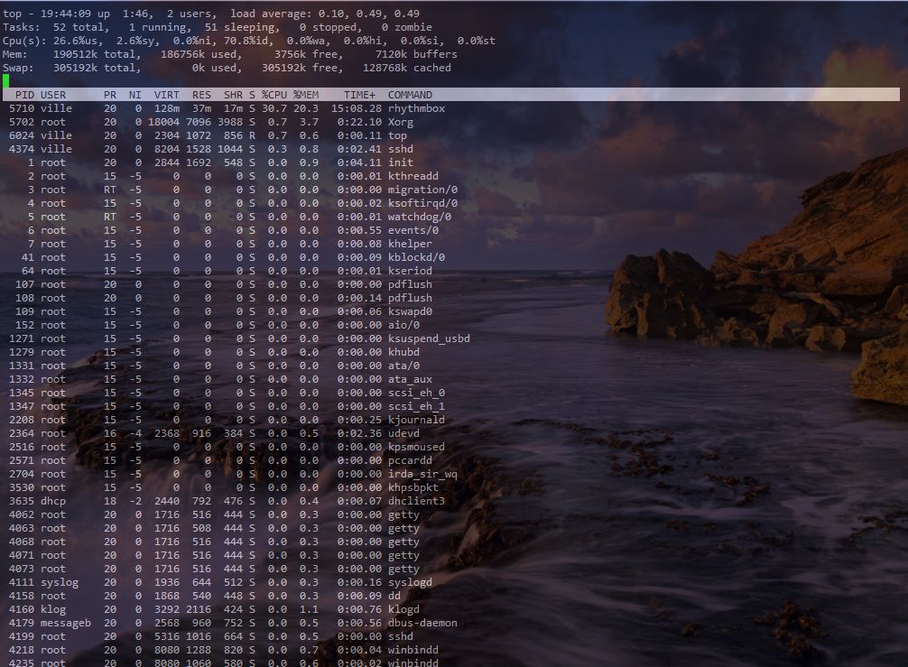Click the PID column header
The height and width of the screenshot is (667, 908).
tap(25, 95)
